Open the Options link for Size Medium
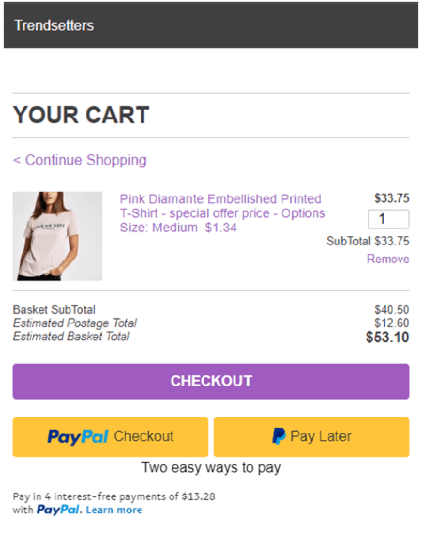 [x=305, y=213]
